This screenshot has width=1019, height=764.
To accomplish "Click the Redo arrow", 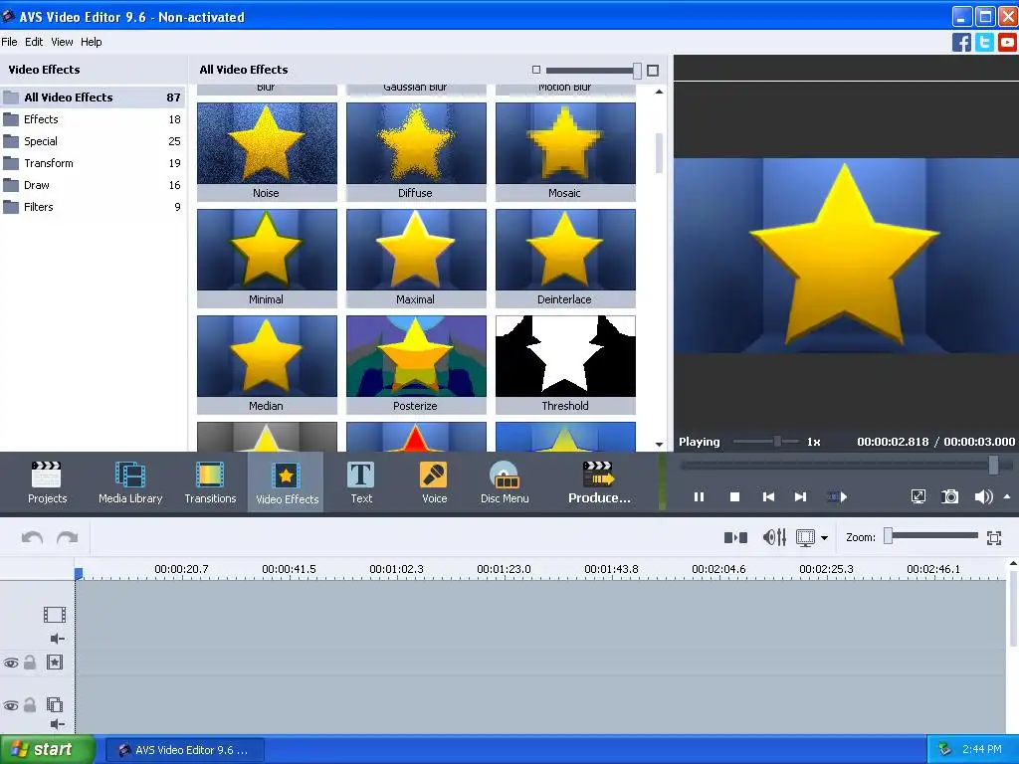I will click(x=67, y=537).
